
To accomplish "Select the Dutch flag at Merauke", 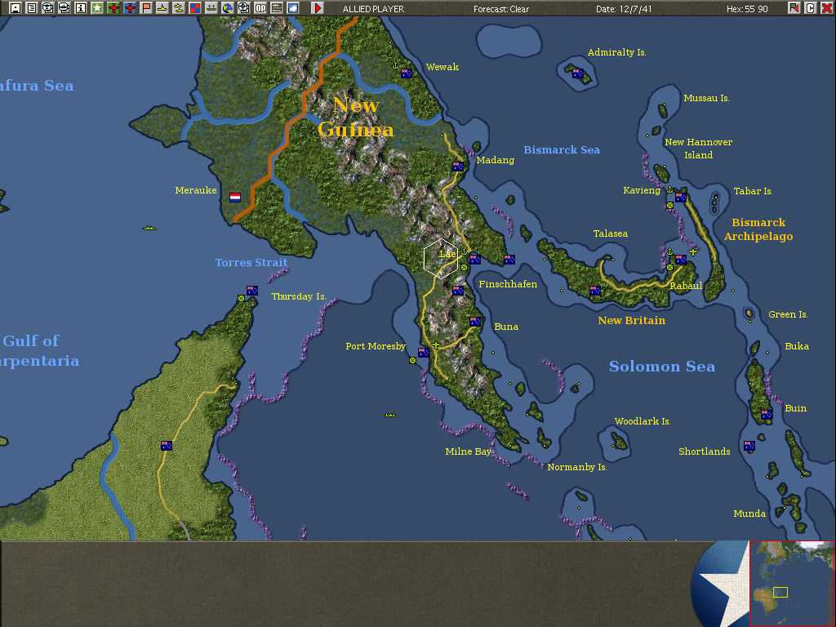I will coord(235,198).
